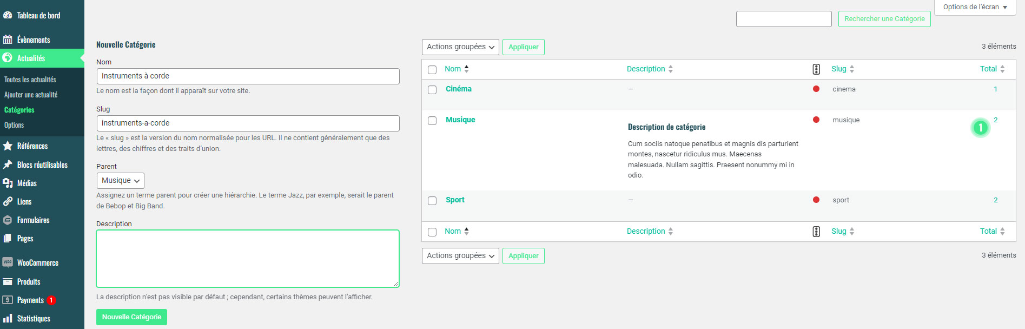Click the Blocs réutilisables pin icon
Viewport: 1025px width, 329px height.
[8, 164]
